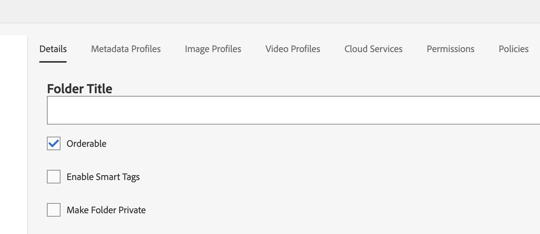Open the Permissions tab
Screen dimensions: 540x234
[x=450, y=49]
